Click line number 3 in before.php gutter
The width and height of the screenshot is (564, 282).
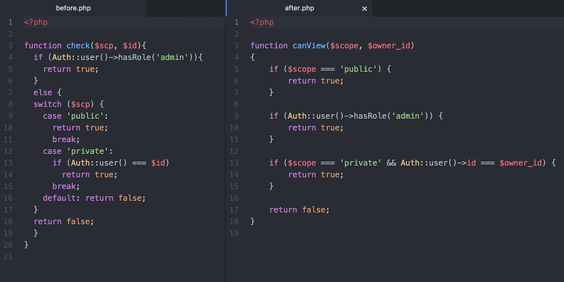(10, 46)
